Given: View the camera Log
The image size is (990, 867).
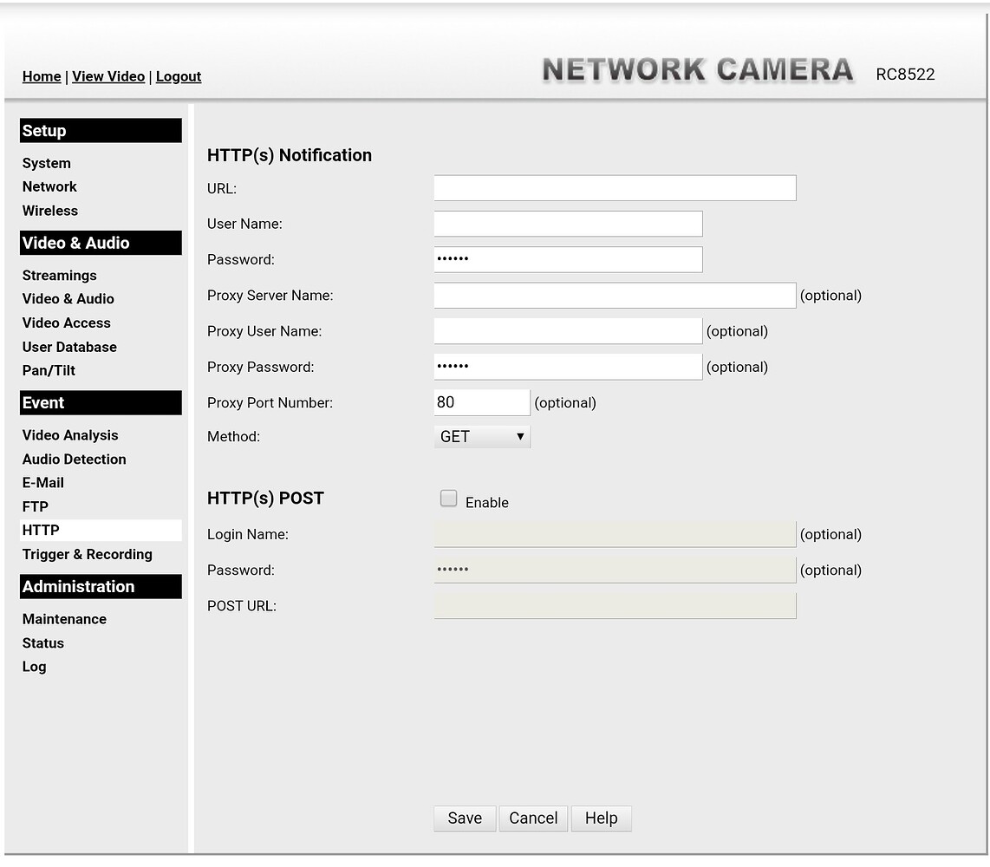Looking at the screenshot, I should point(34,666).
